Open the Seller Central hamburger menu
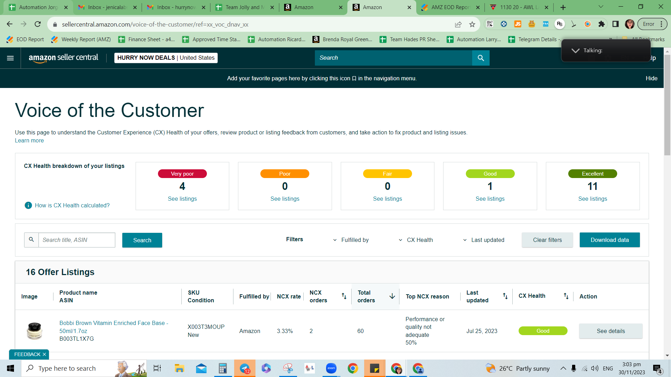This screenshot has height=377, width=671. (x=10, y=58)
